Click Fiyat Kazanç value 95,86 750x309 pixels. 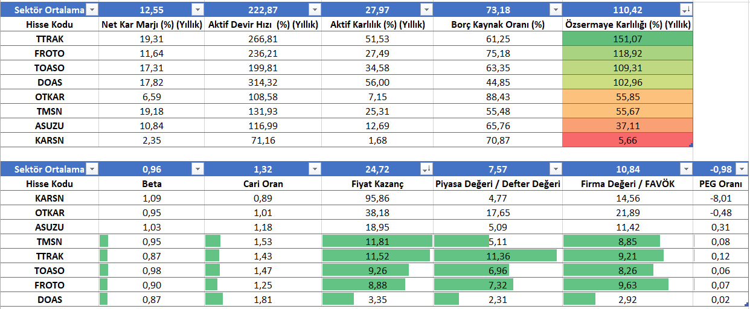(377, 198)
